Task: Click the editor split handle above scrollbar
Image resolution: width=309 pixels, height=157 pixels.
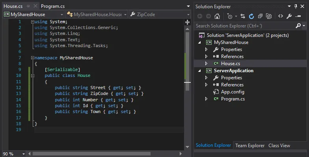Action: [x=188, y=22]
